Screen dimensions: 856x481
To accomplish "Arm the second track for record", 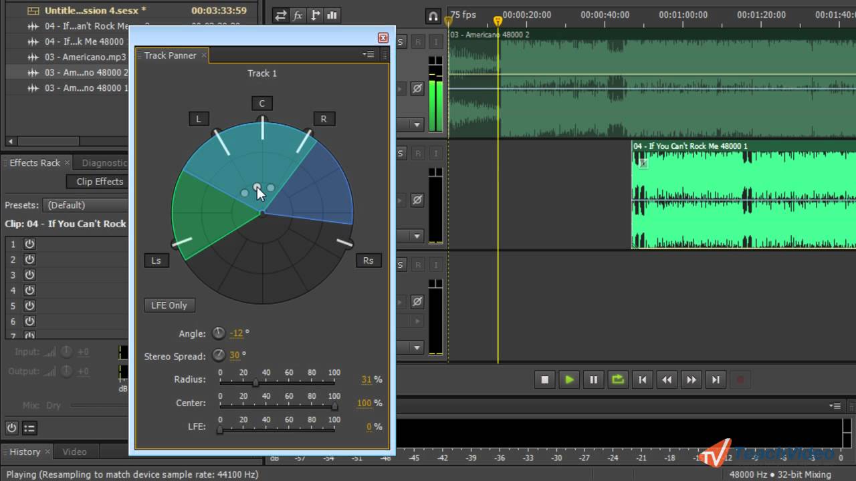I will point(418,154).
